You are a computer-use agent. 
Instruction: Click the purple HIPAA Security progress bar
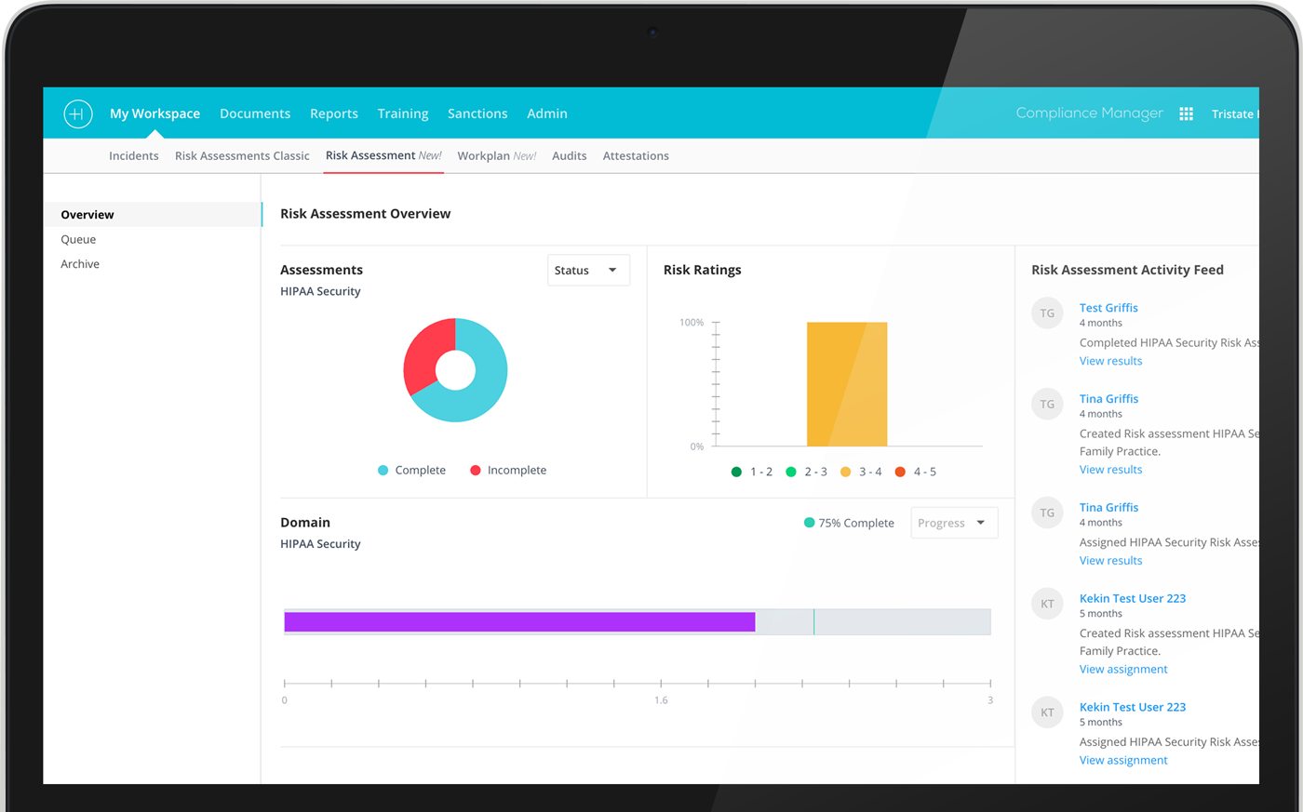click(519, 622)
